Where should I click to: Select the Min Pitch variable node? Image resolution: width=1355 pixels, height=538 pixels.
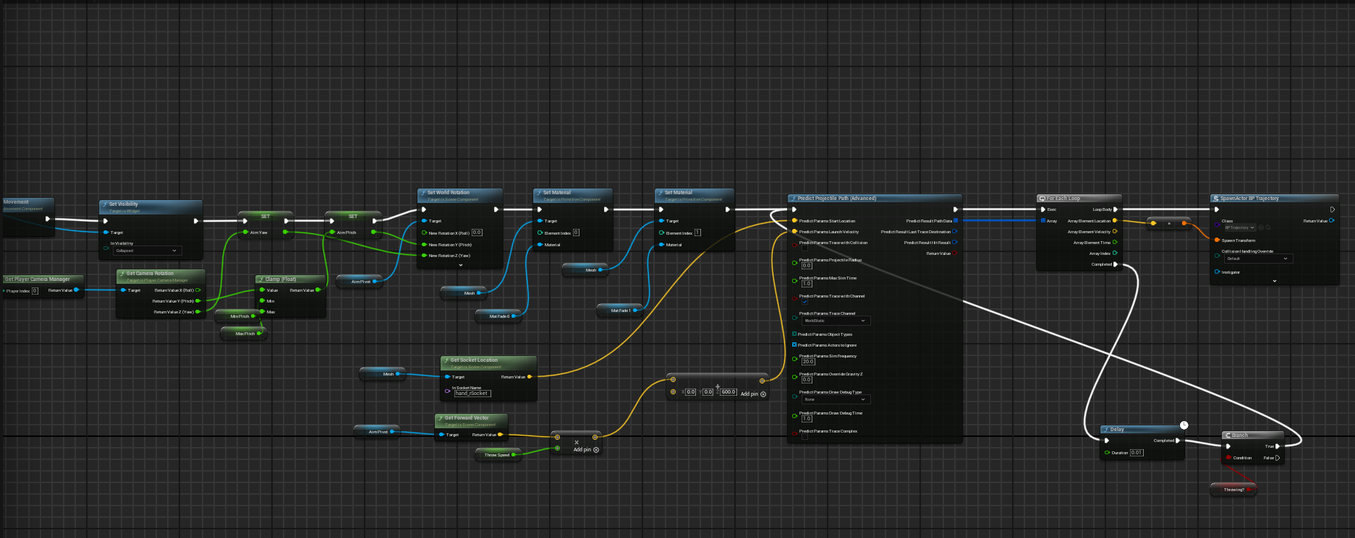tap(239, 316)
